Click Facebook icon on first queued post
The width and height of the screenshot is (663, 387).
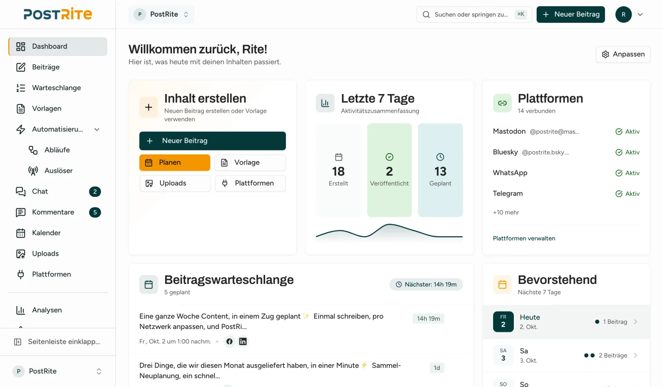point(230,341)
